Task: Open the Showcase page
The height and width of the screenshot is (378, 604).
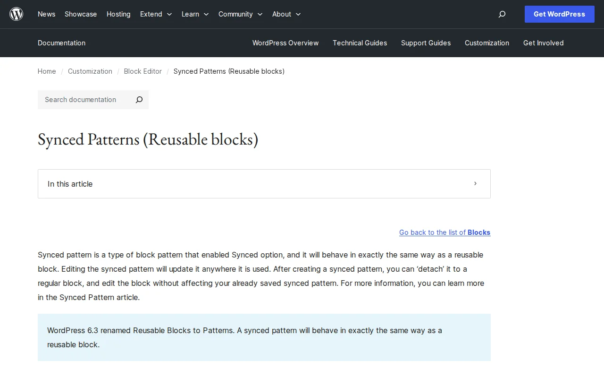Action: coord(80,14)
